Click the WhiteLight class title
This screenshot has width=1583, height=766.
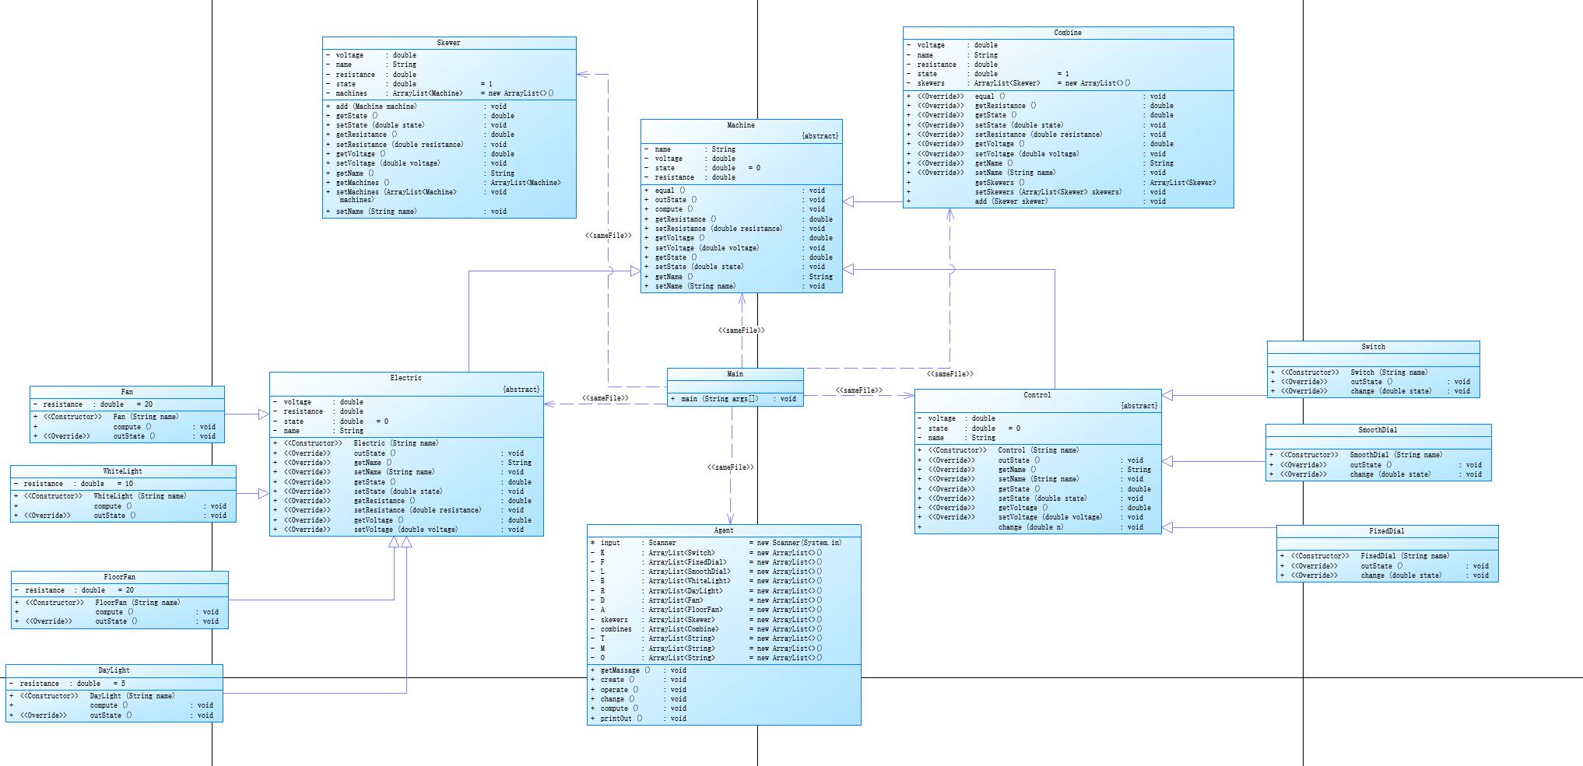pos(123,471)
